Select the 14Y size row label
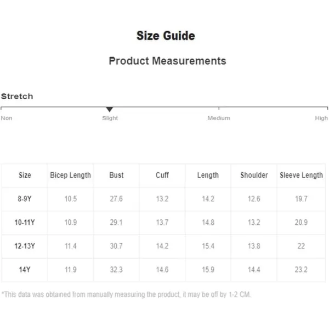The height and width of the screenshot is (329, 329). pyautogui.click(x=25, y=270)
